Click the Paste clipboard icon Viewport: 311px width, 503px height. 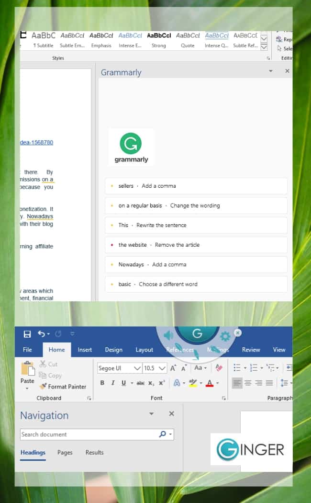[28, 368]
